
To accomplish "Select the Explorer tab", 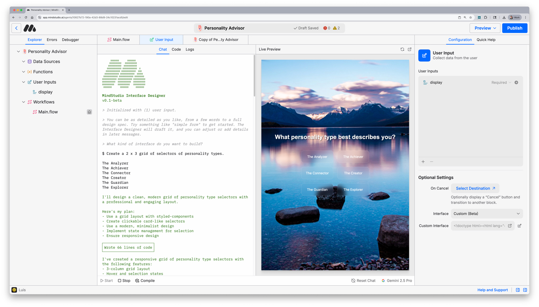I will tap(35, 40).
